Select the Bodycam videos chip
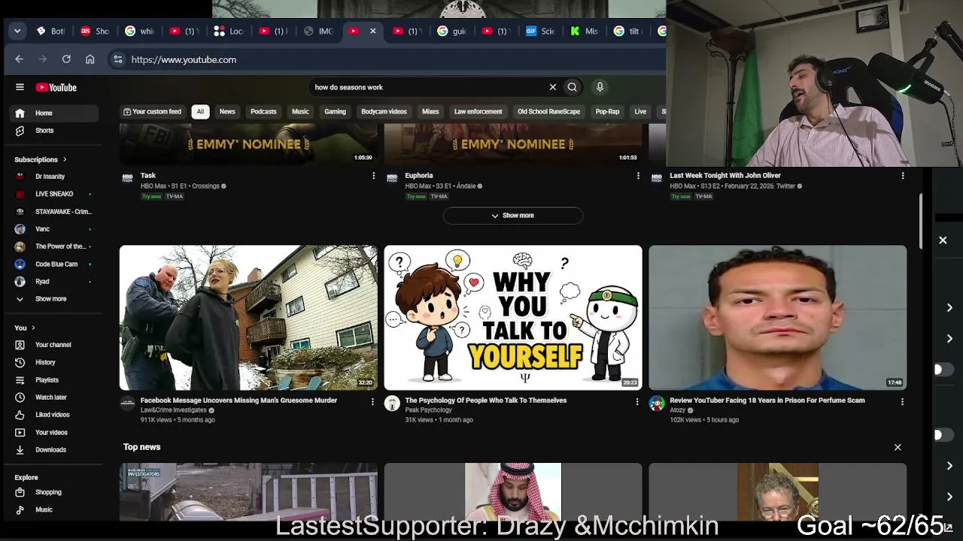The image size is (963, 541). click(384, 112)
